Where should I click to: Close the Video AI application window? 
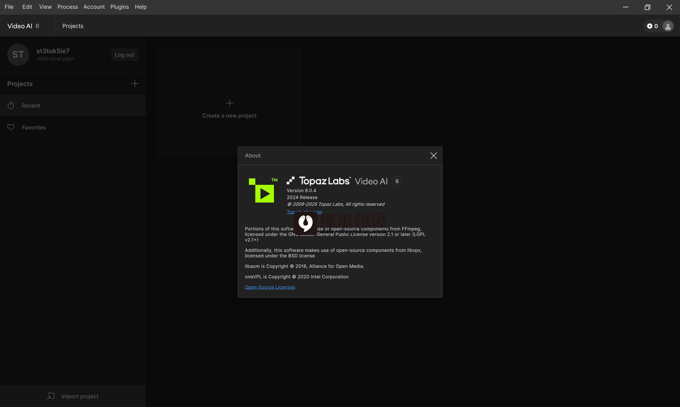[669, 7]
